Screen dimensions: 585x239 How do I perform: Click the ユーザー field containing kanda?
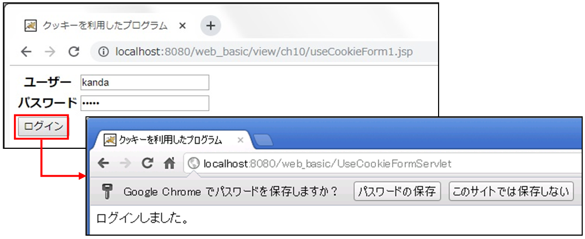click(x=145, y=82)
